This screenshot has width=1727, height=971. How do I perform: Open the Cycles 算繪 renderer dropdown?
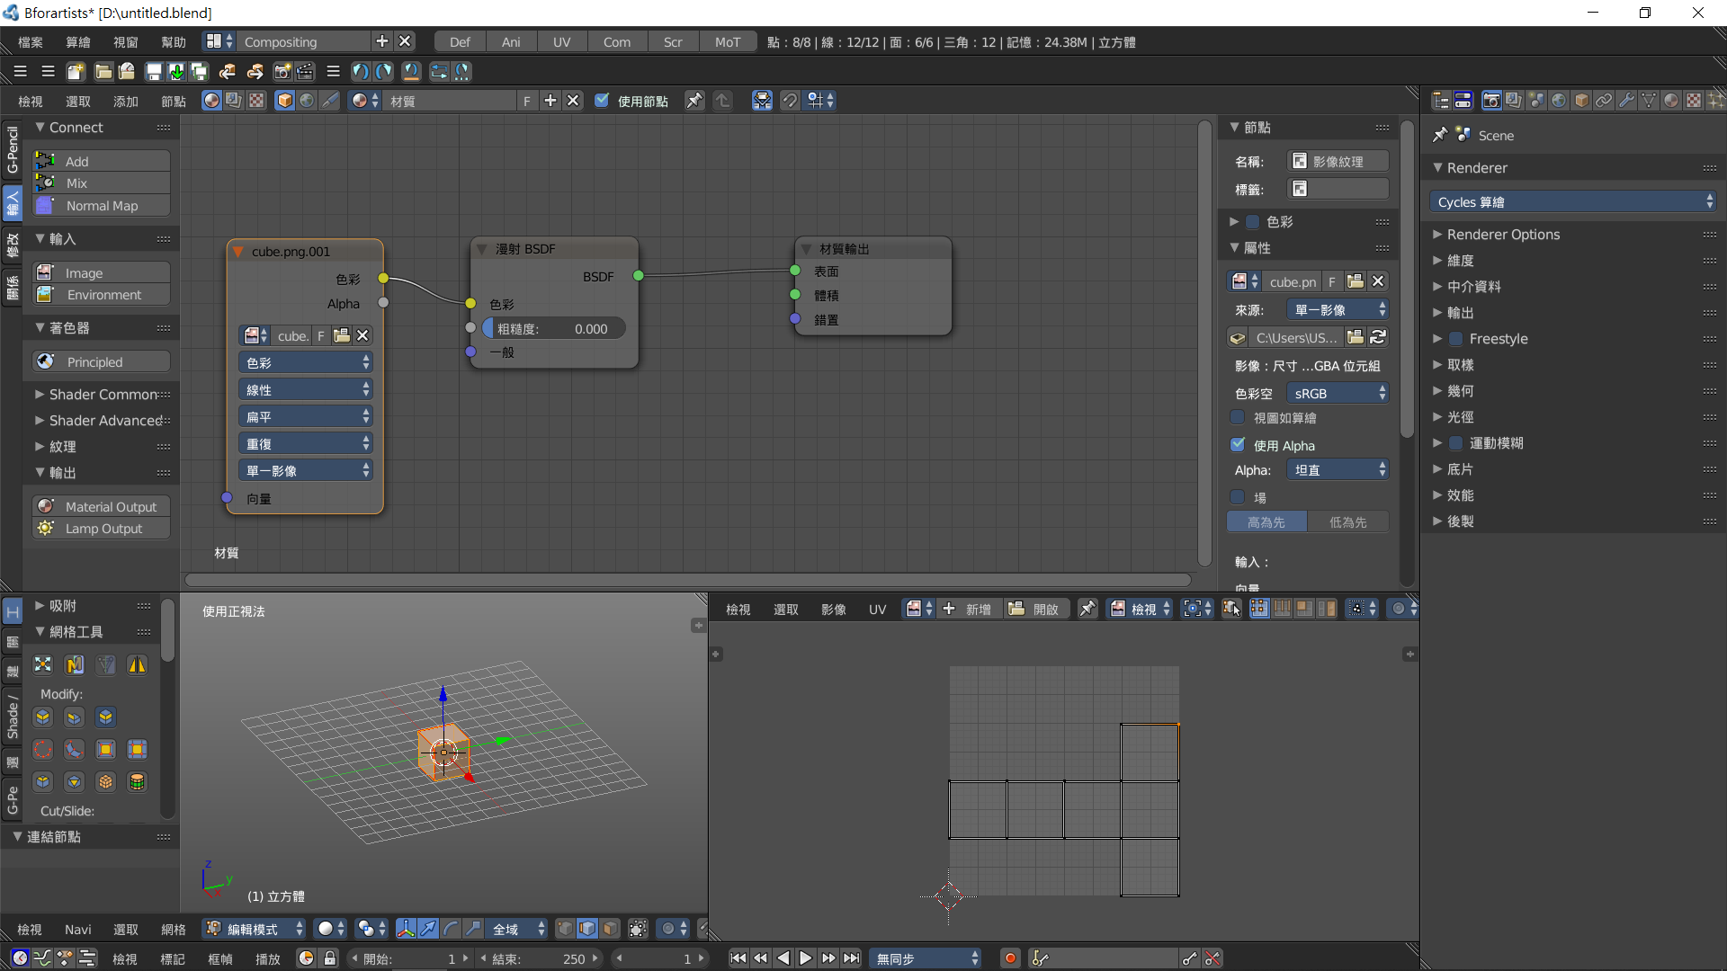point(1573,202)
